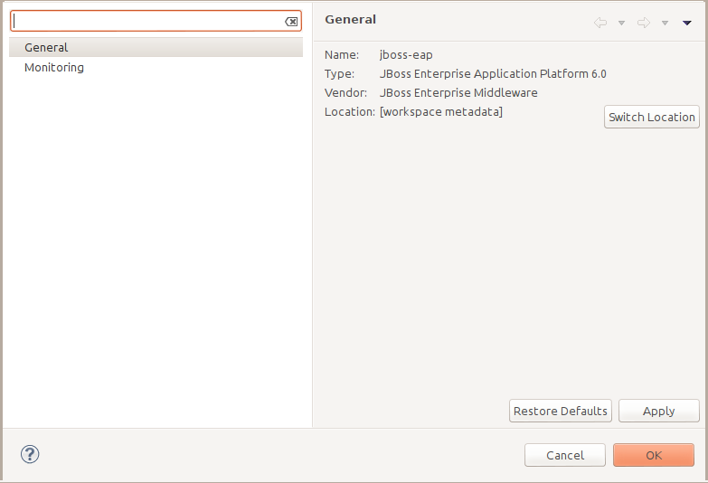Open the forward history dropdown arrow
The image size is (708, 483).
coord(665,23)
